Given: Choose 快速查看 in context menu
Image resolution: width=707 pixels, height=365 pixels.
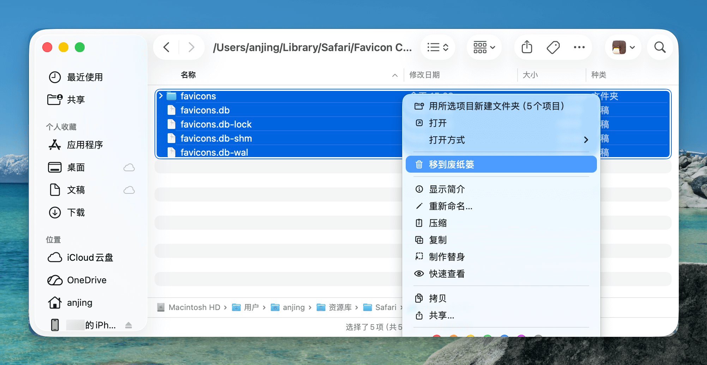Looking at the screenshot, I should pos(501,274).
